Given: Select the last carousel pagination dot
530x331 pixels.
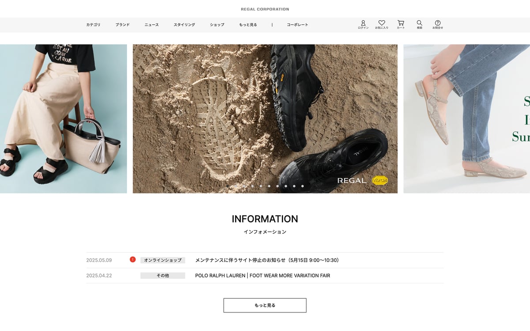Looking at the screenshot, I should [303, 186].
